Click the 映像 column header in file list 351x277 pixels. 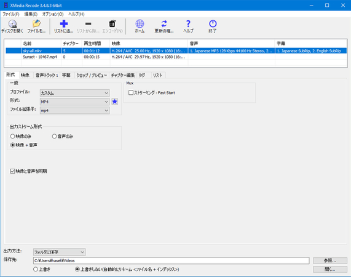point(149,44)
